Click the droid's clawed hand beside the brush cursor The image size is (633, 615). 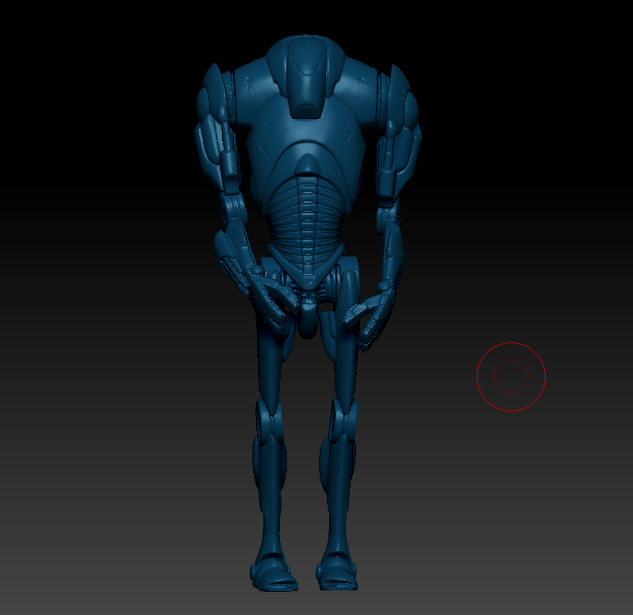368,315
